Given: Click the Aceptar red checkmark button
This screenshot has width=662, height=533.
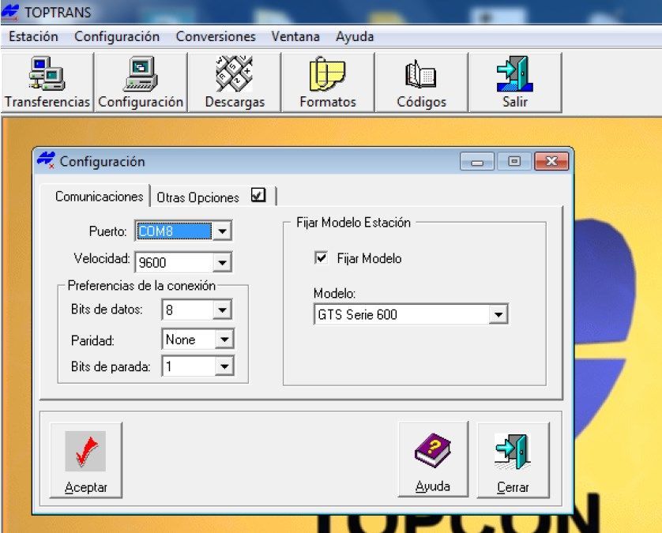Looking at the screenshot, I should (x=85, y=460).
